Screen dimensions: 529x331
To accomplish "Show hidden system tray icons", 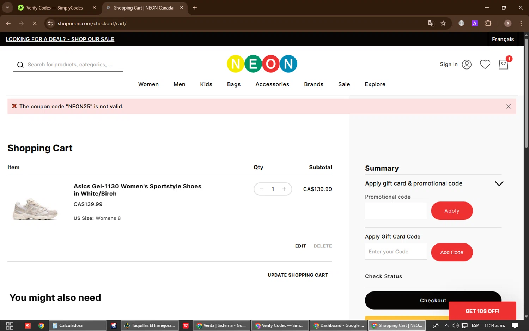I will [446, 325].
